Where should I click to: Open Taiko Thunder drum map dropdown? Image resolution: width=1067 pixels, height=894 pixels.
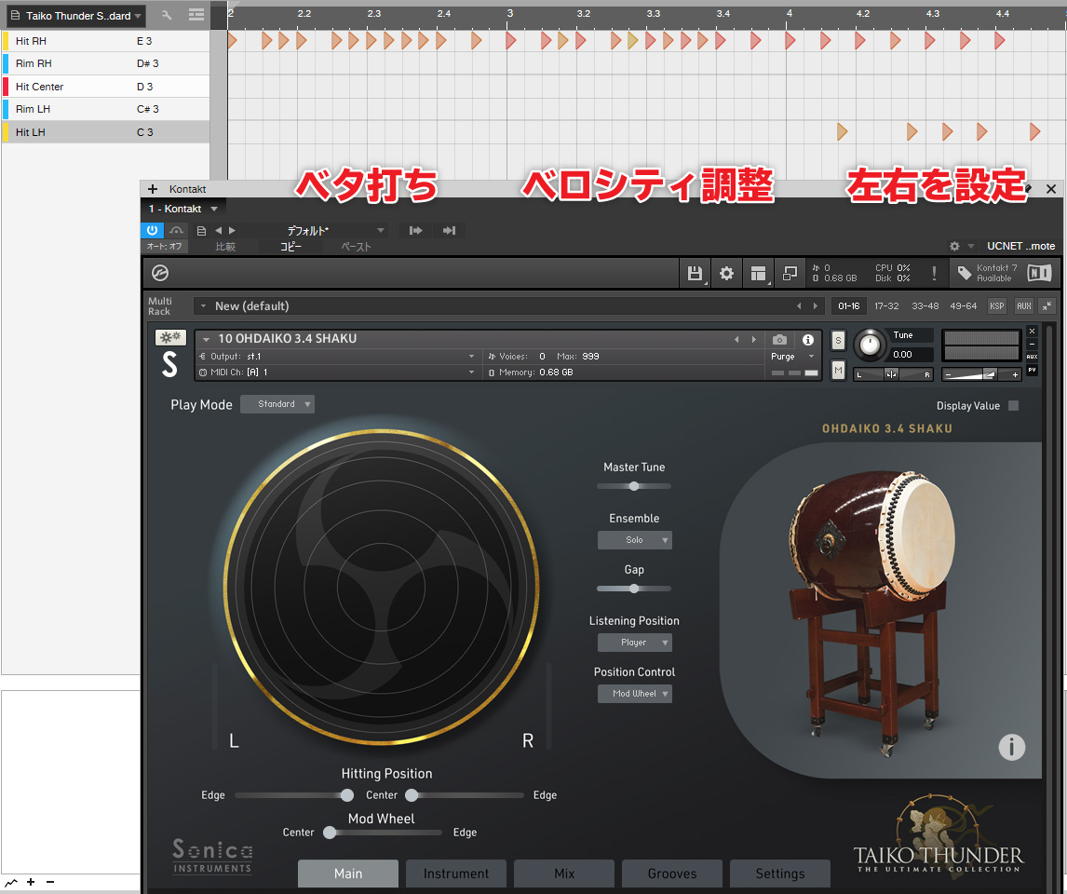click(x=77, y=16)
